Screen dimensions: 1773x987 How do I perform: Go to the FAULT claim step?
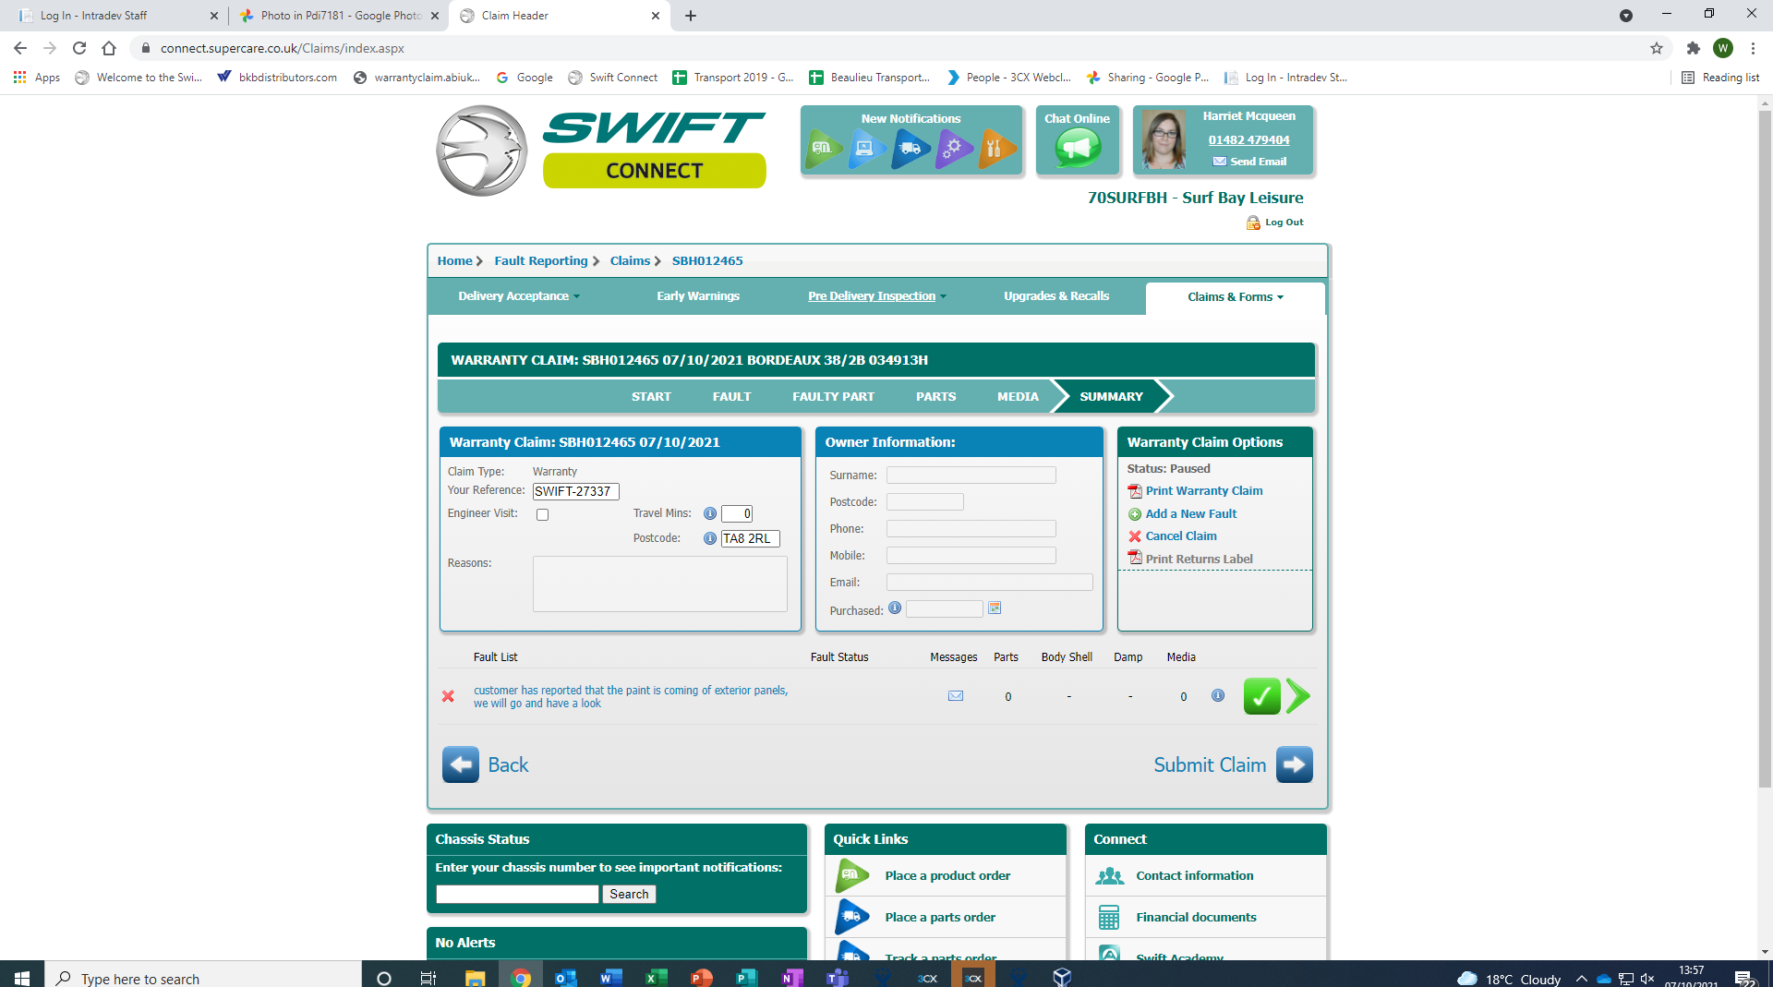tap(731, 397)
